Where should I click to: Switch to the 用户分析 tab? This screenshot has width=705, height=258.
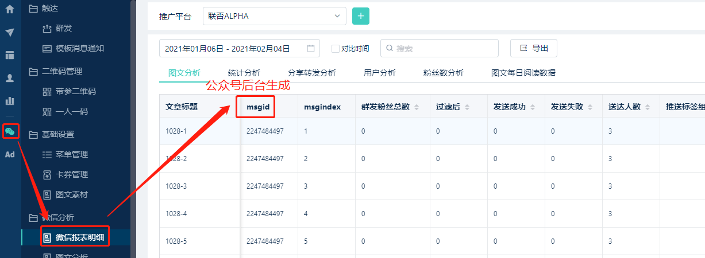click(x=380, y=73)
